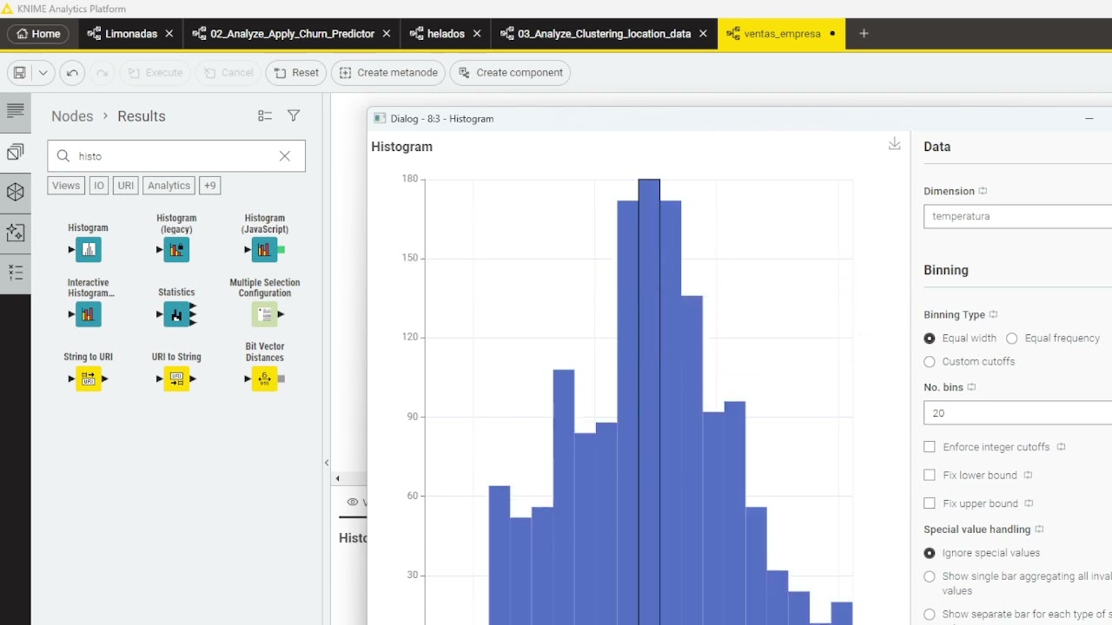Add the Histogram node from results
The image size is (1112, 625).
click(88, 250)
